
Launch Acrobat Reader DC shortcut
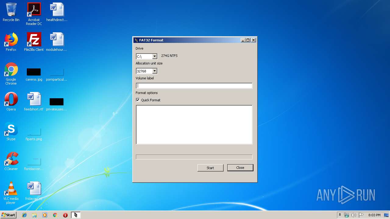click(34, 14)
